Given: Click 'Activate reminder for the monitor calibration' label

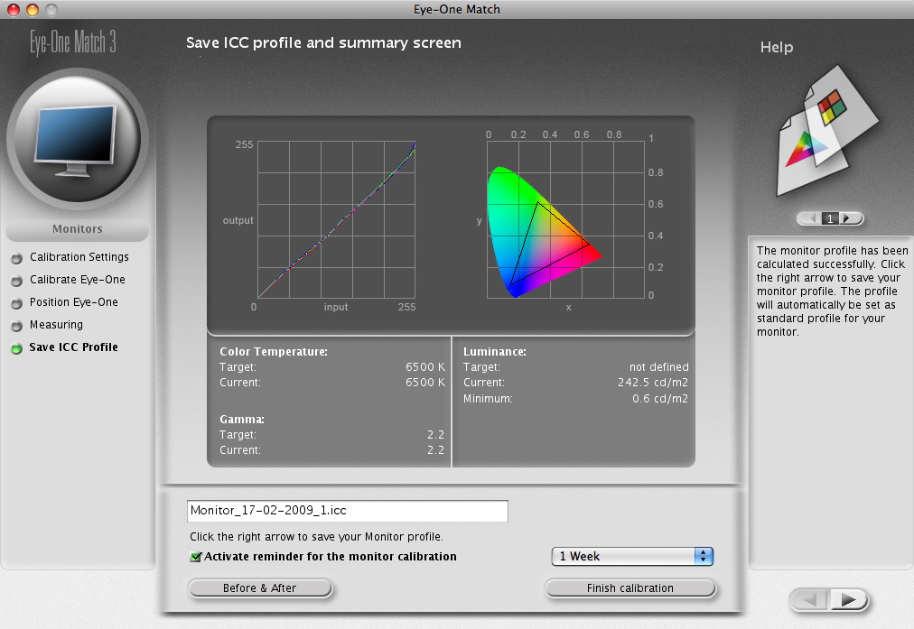Looking at the screenshot, I should point(330,556).
